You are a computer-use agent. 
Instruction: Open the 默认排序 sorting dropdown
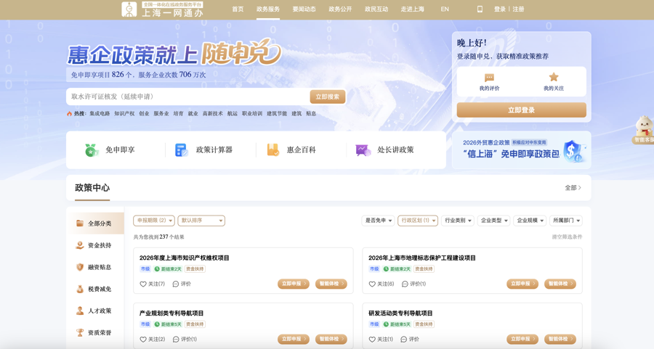tap(201, 221)
